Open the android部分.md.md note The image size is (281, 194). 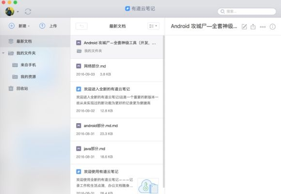click(x=117, y=129)
